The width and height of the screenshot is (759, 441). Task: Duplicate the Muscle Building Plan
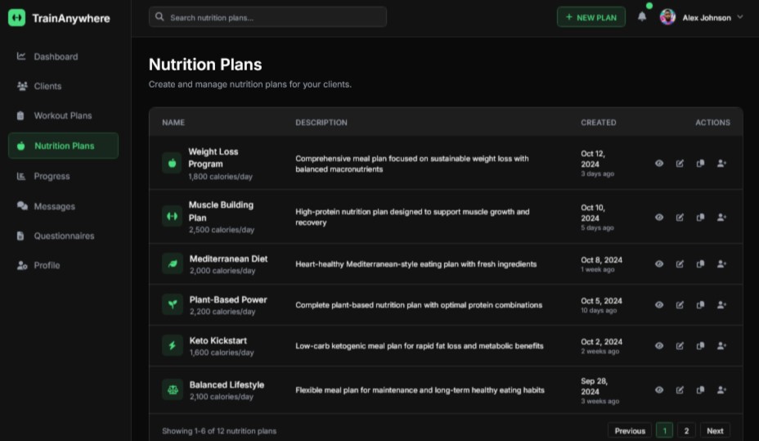[x=700, y=218]
